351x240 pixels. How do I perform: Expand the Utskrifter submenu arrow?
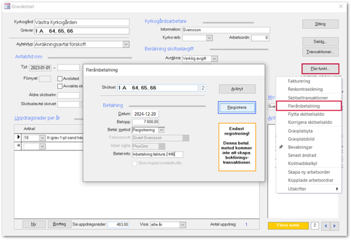tap(337, 189)
